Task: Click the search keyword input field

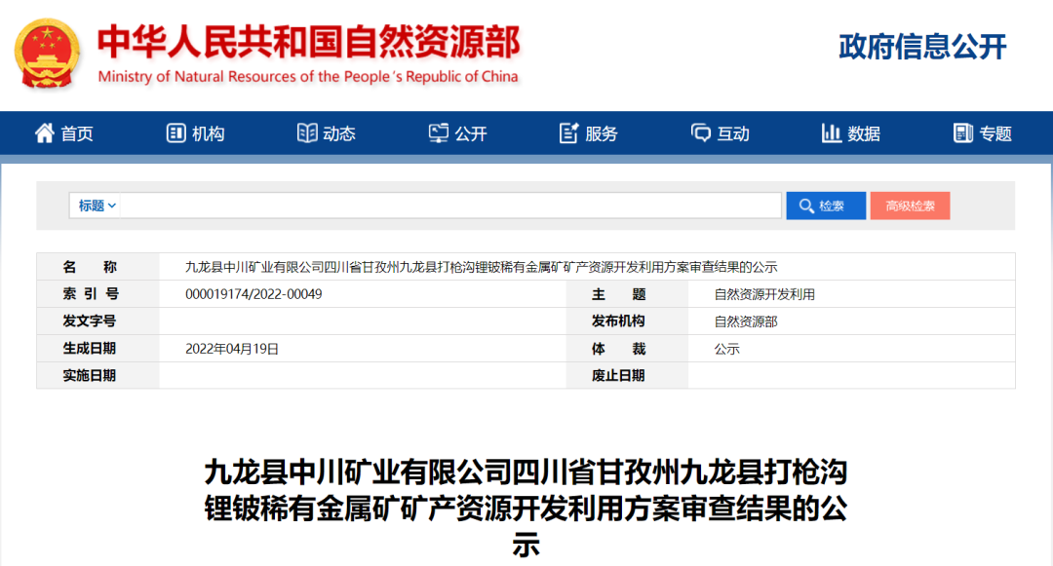Action: click(x=448, y=206)
